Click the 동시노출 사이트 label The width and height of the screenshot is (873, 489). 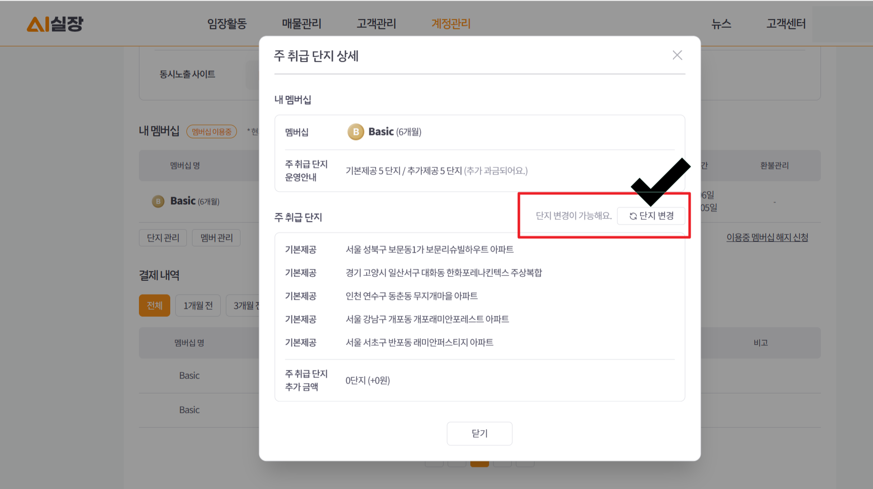(x=187, y=74)
